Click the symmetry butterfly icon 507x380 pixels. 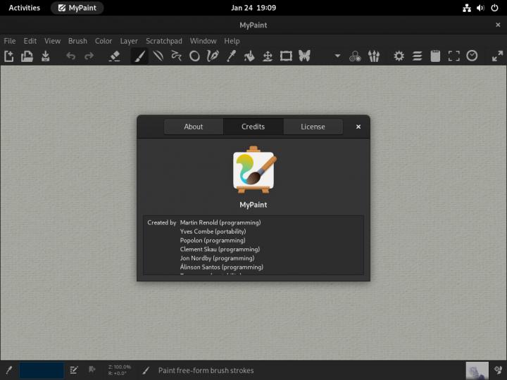(304, 56)
